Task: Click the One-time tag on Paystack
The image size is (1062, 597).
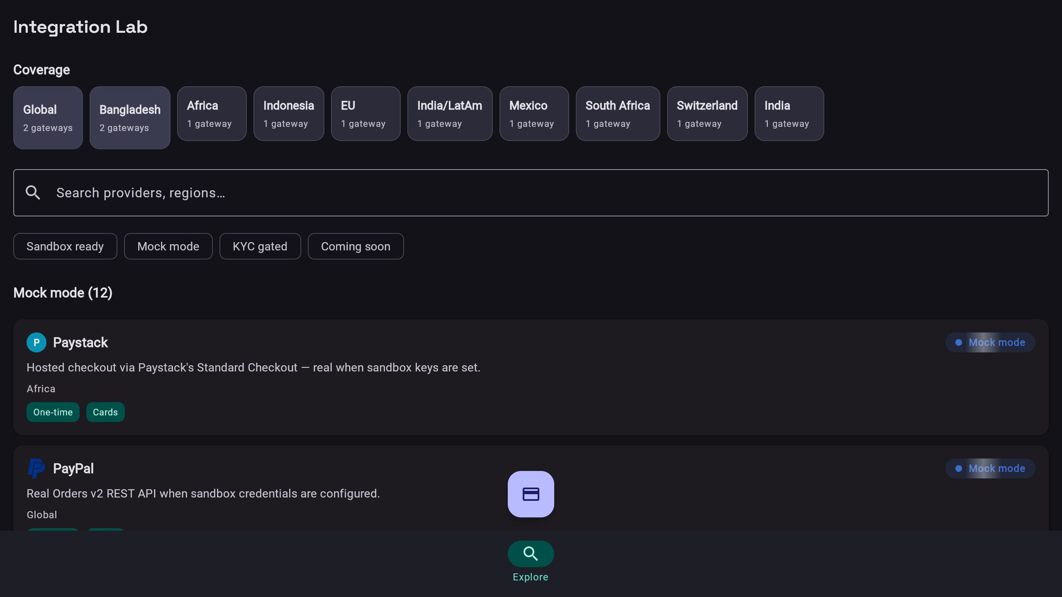Action: [53, 412]
